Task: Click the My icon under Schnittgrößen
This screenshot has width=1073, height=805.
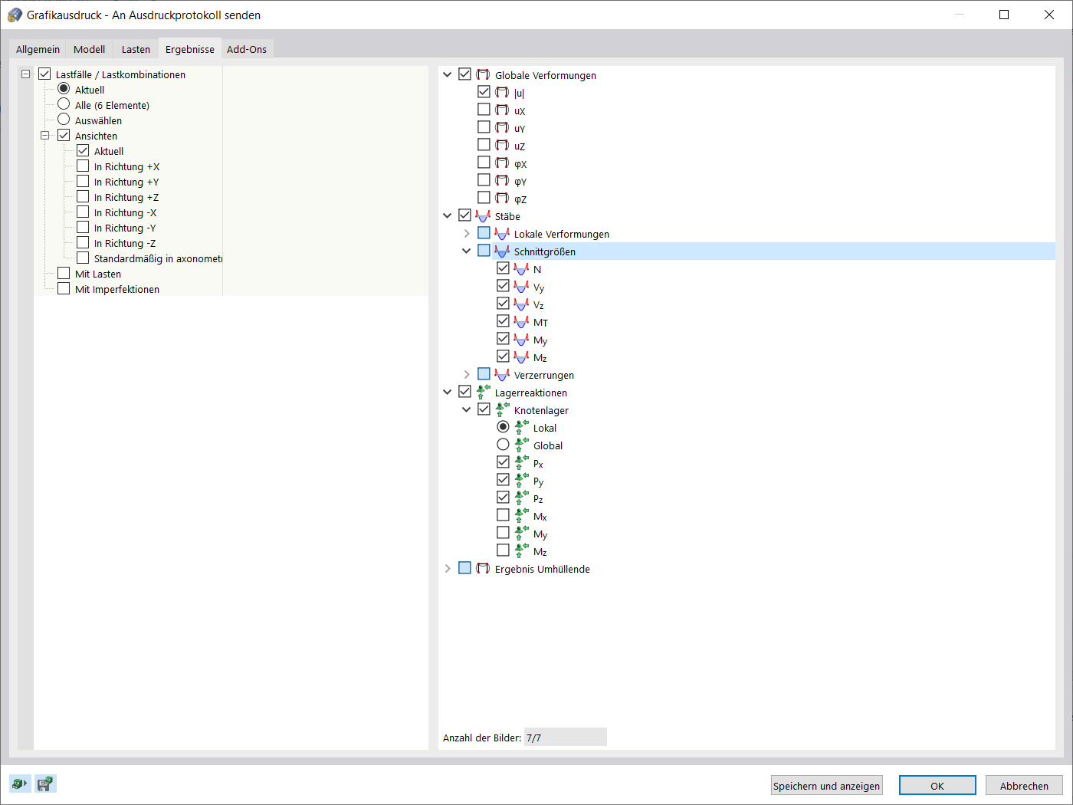Action: 521,339
